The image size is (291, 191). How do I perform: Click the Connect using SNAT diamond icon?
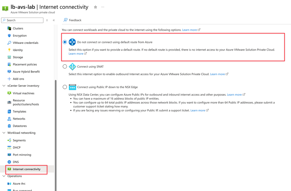(72, 67)
